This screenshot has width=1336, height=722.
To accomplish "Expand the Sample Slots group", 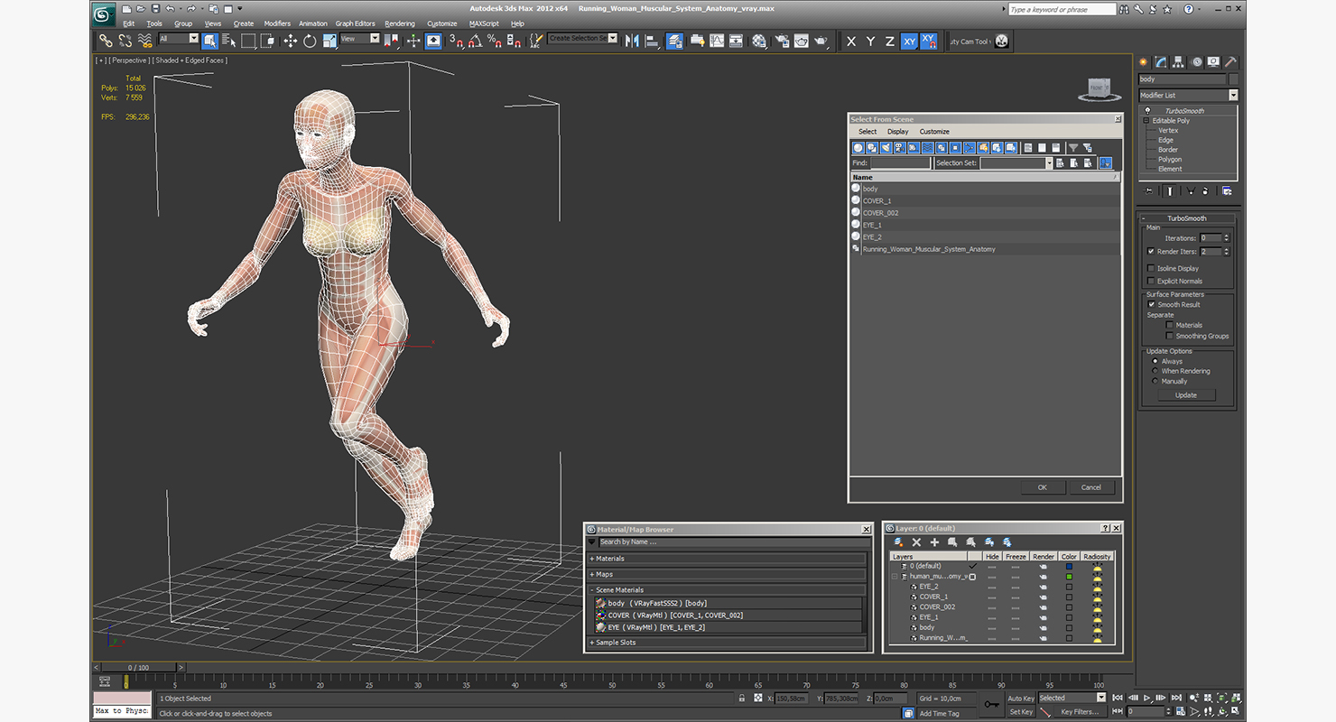I will tap(727, 643).
